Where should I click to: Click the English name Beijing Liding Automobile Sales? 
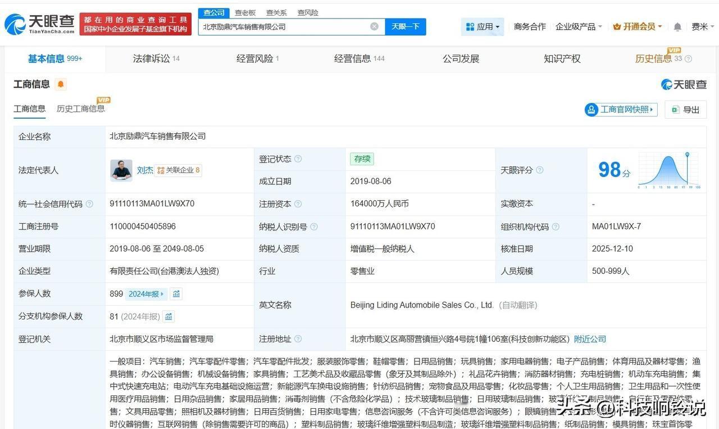pyautogui.click(x=422, y=305)
